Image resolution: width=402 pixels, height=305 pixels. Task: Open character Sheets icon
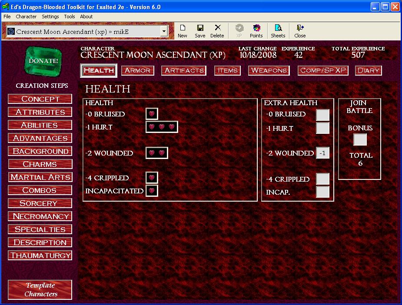point(278,31)
